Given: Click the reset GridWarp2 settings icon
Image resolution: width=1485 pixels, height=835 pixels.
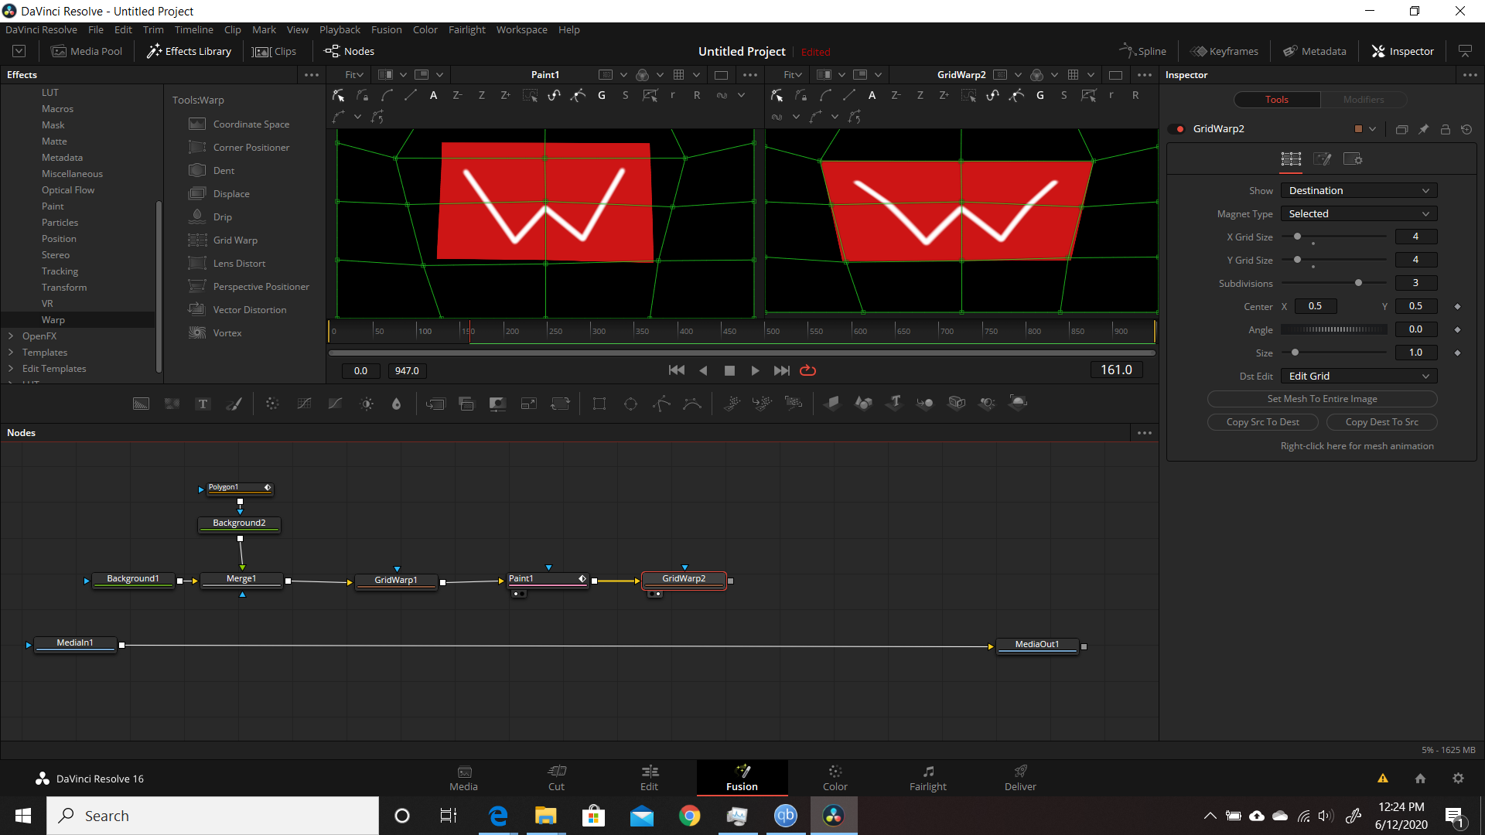Looking at the screenshot, I should (1466, 129).
